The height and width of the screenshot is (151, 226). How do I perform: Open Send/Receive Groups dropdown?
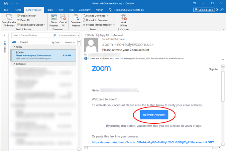click(x=31, y=25)
